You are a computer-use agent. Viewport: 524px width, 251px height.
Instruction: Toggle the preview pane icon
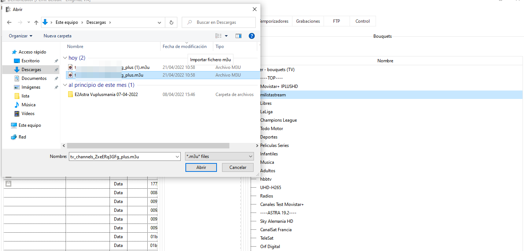pyautogui.click(x=239, y=36)
